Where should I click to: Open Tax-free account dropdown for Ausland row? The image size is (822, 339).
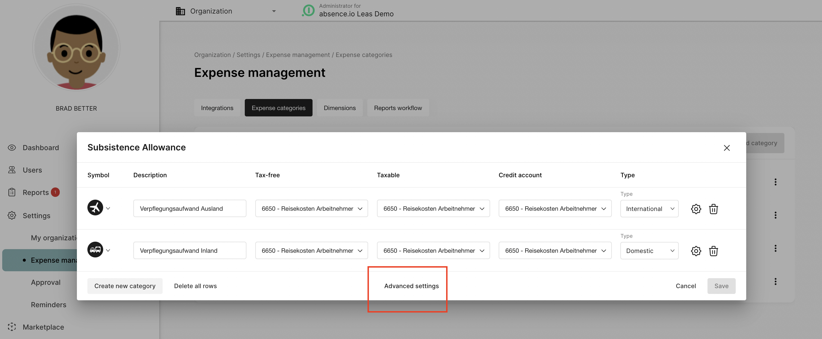pyautogui.click(x=311, y=208)
